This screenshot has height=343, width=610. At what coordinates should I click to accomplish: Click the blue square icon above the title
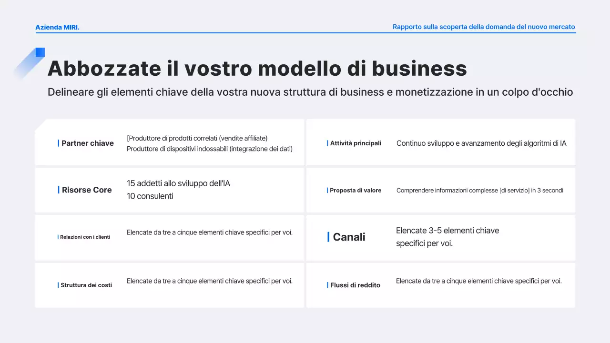40,52
